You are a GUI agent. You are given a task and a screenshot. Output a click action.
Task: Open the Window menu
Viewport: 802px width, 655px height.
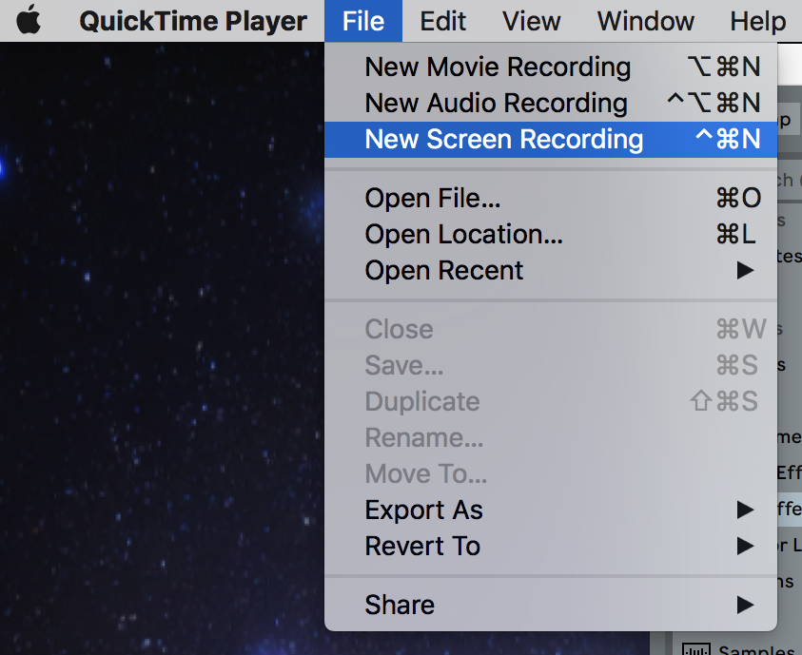click(645, 21)
